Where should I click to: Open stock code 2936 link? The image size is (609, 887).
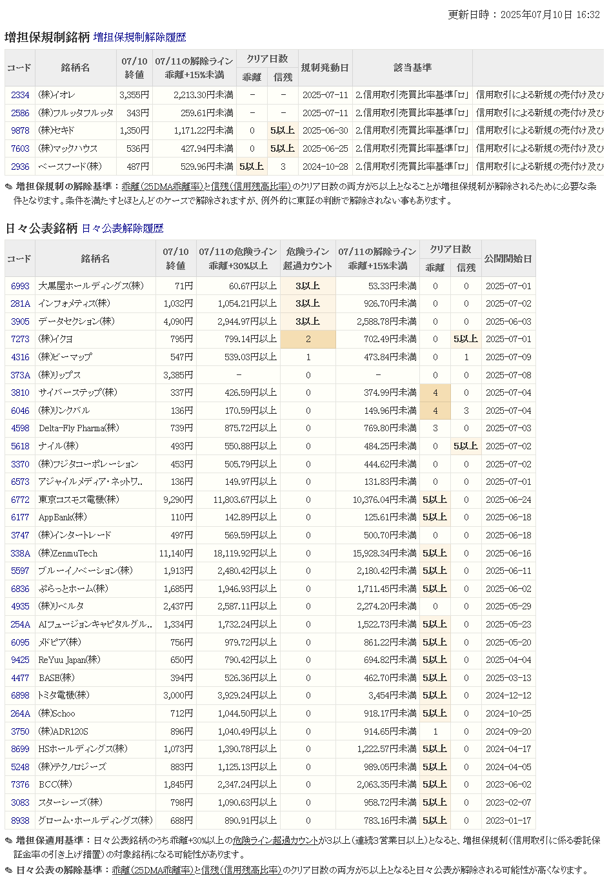[20, 167]
